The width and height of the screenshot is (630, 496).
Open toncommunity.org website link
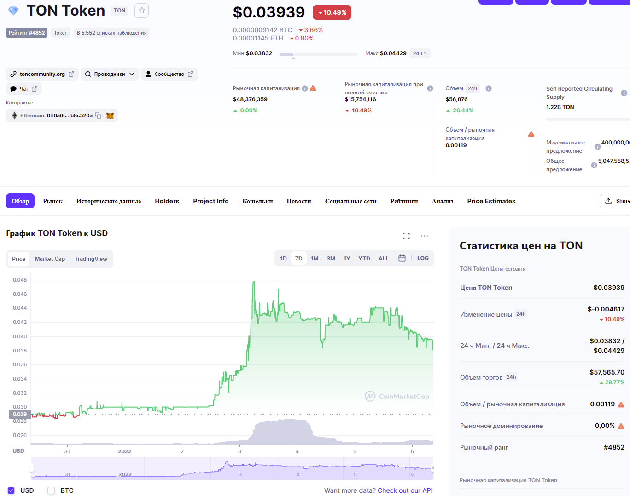tap(42, 74)
